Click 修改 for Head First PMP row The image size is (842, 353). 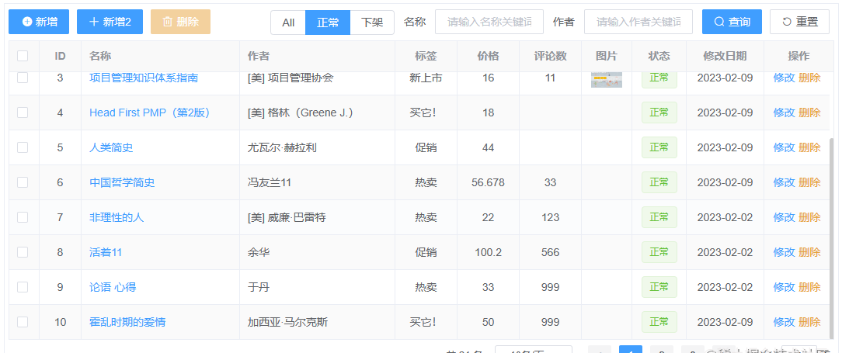tap(784, 112)
